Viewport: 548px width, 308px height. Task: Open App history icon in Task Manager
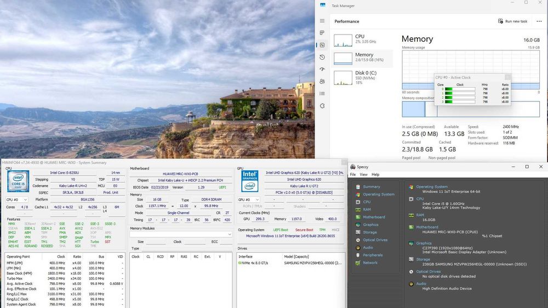click(x=322, y=57)
